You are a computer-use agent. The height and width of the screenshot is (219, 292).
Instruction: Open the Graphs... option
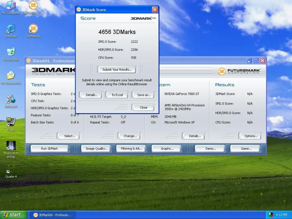pyautogui.click(x=167, y=149)
